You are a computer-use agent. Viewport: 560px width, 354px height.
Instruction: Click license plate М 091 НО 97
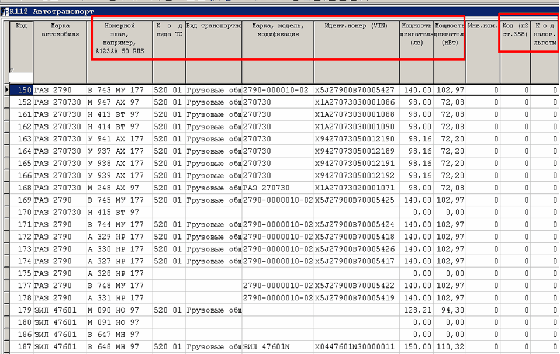coord(113,322)
